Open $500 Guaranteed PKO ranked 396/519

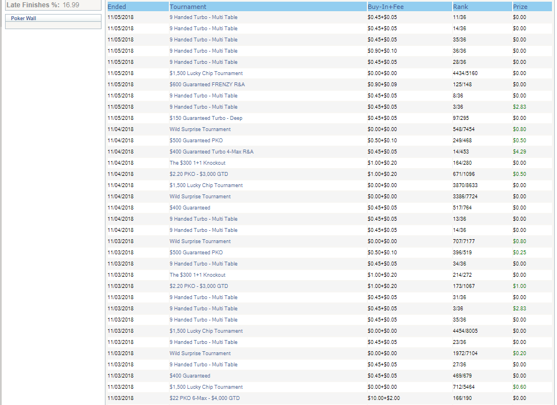pos(196,253)
